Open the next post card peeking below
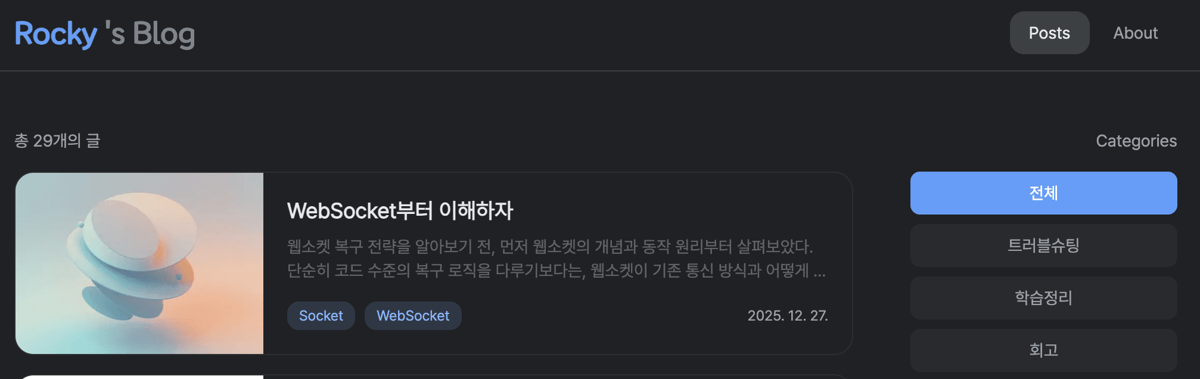 (434, 377)
